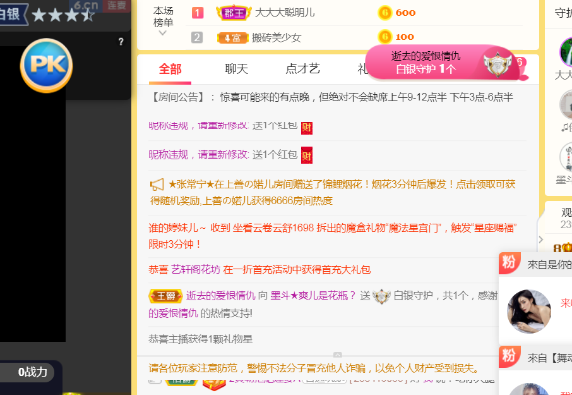
Task: Open user 坐看云卷云舒1698 in chat
Action: 273,228
